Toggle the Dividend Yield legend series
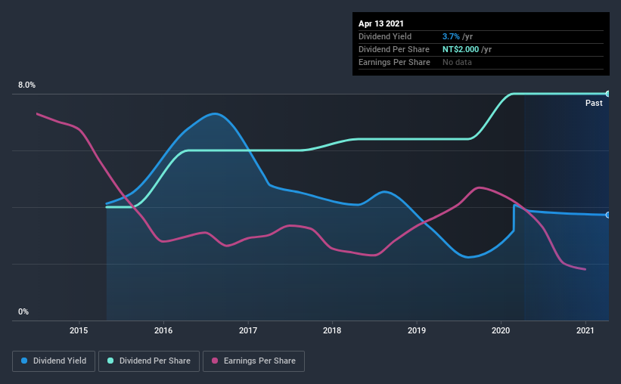The image size is (621, 384). [x=54, y=361]
